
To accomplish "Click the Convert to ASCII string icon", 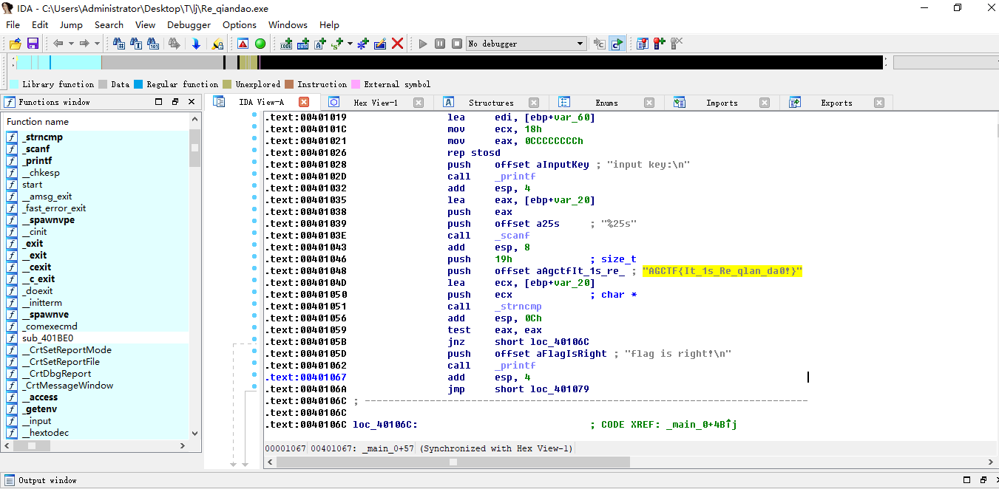I will 320,44.
